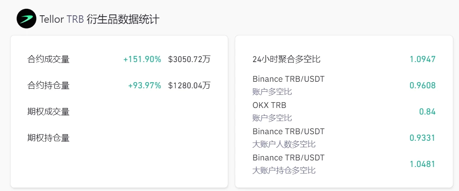Image resolution: width=459 pixels, height=191 pixels.
Task: Click the $1280.04万 open interest amount
Action: tap(189, 85)
